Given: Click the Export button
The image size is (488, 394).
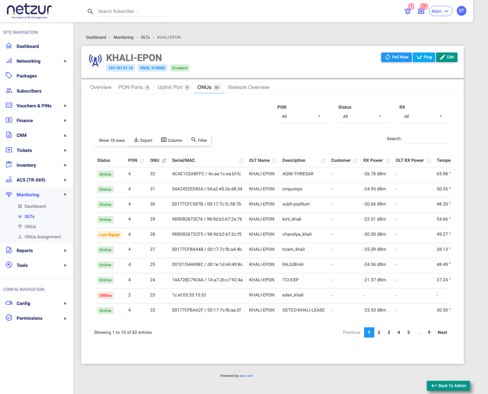Looking at the screenshot, I should click(143, 140).
